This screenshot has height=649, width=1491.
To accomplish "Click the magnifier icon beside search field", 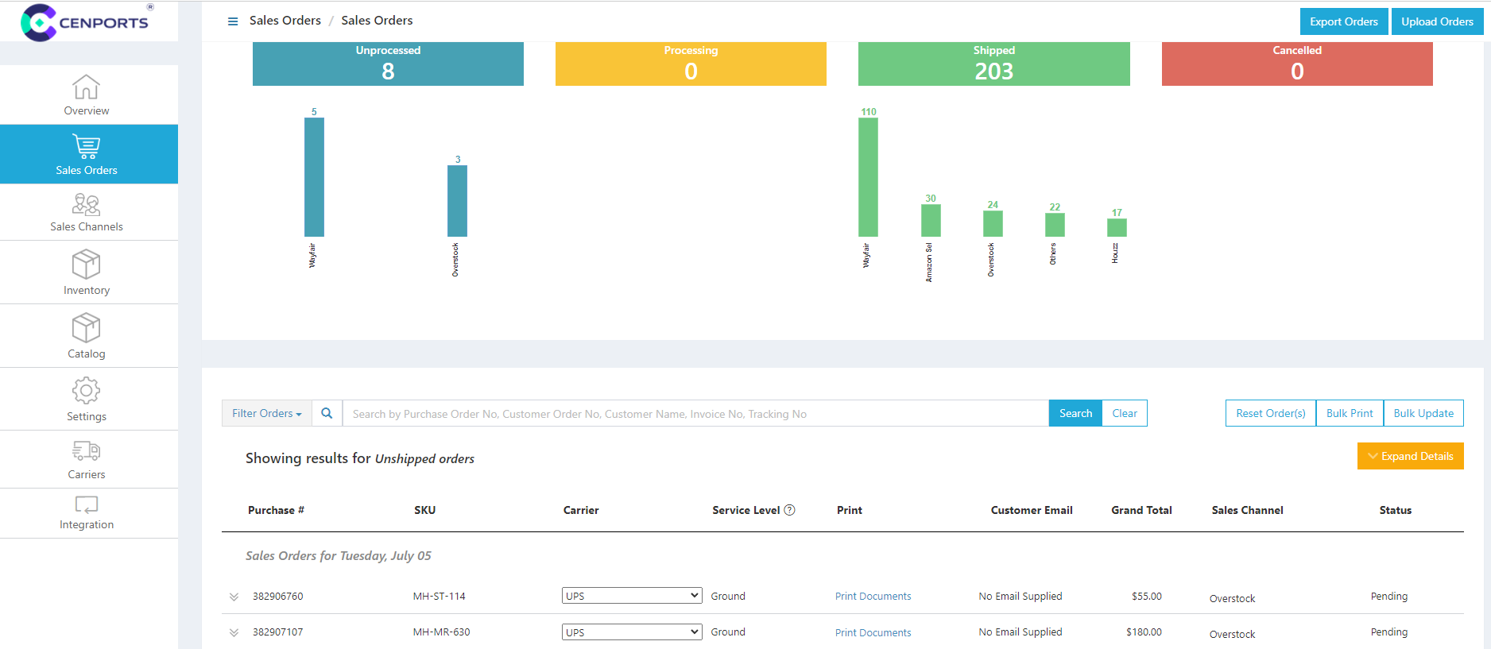I will 327,413.
